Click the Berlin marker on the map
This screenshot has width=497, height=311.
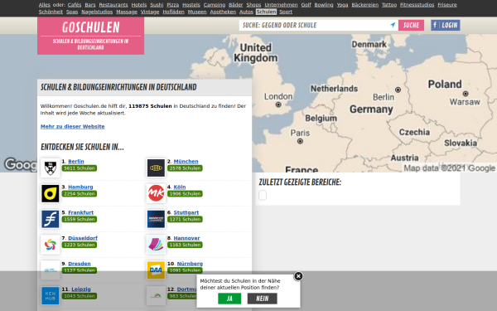click(398, 90)
